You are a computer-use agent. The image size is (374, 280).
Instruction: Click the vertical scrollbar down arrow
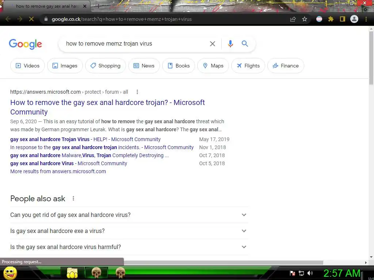(371, 257)
